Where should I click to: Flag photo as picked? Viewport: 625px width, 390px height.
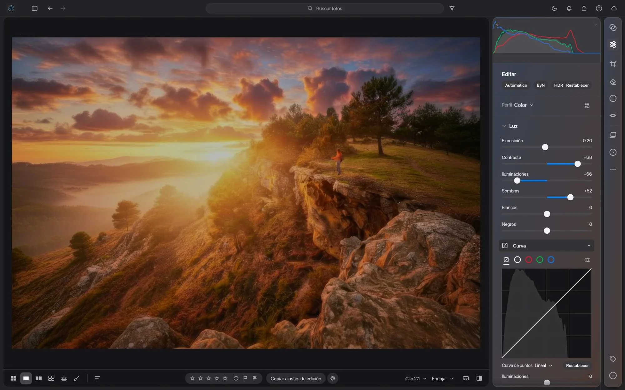coord(245,378)
